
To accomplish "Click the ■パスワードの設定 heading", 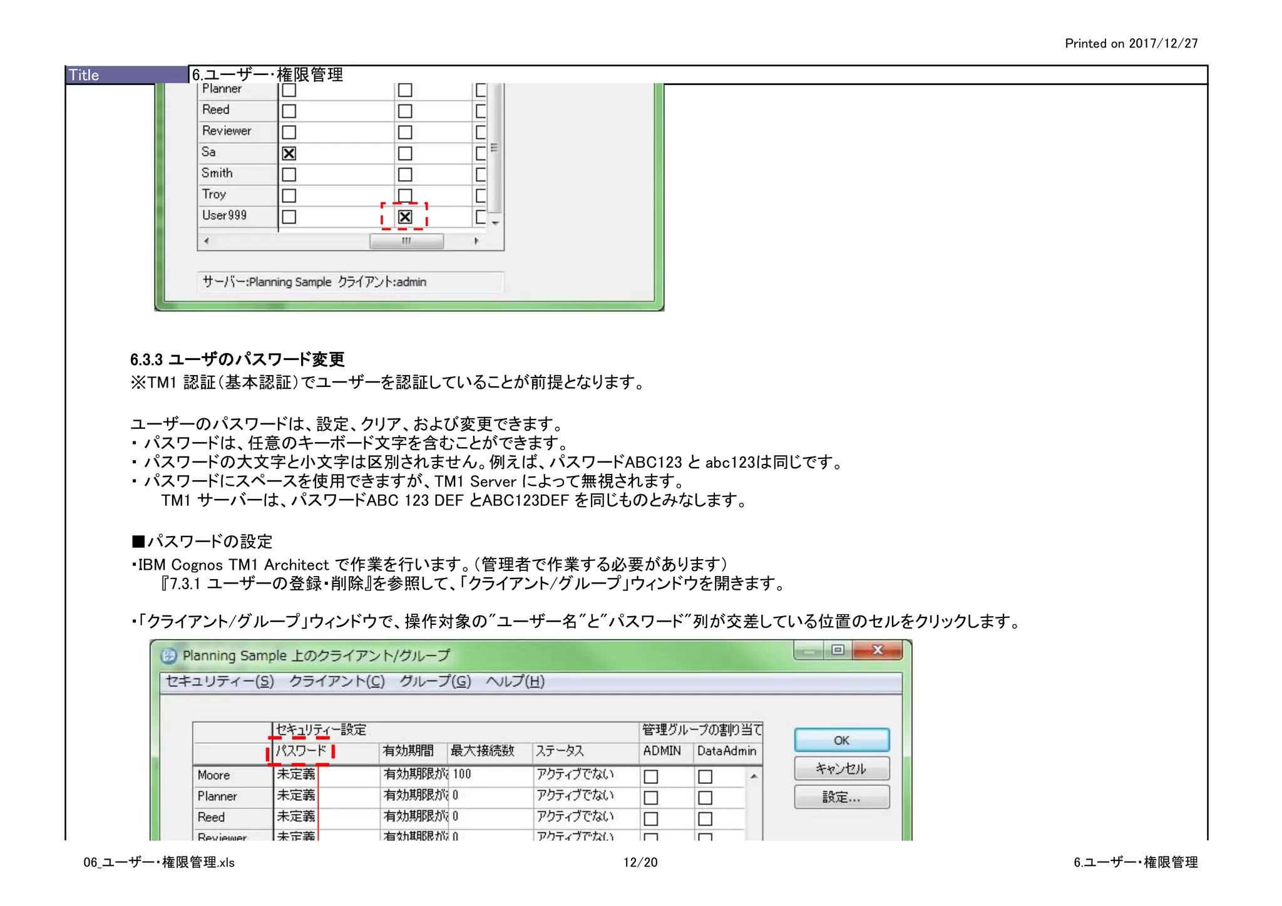I will pyautogui.click(x=202, y=542).
